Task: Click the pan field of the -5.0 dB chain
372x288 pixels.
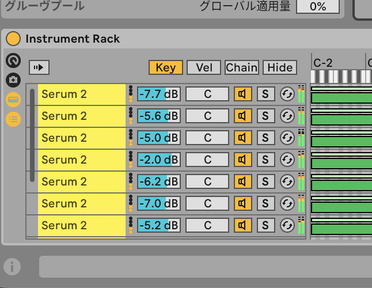Action: click(x=207, y=138)
